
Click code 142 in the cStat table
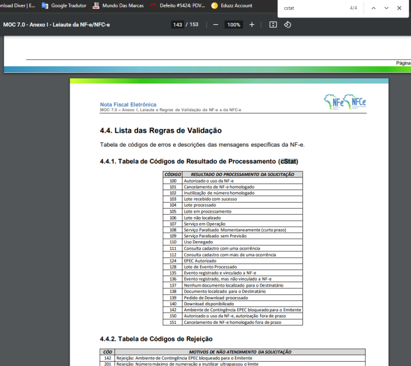click(173, 310)
